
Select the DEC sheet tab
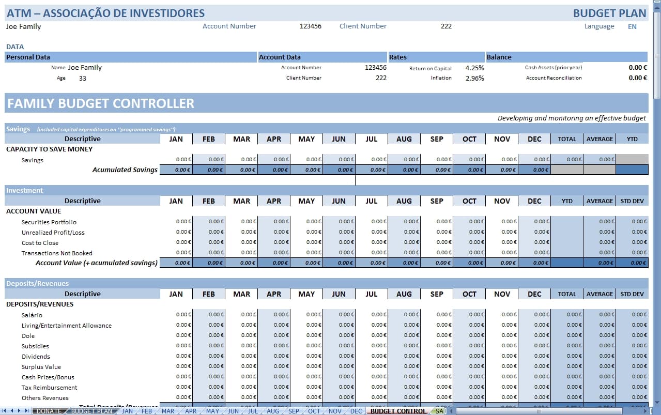[356, 411]
